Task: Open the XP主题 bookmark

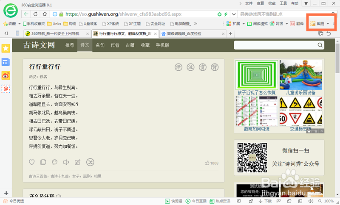Action: point(132,24)
